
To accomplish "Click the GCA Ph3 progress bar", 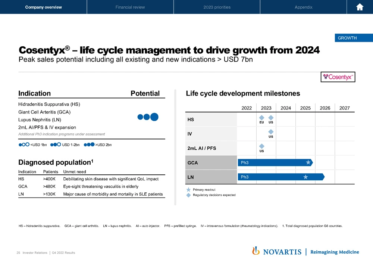I will point(272,162).
